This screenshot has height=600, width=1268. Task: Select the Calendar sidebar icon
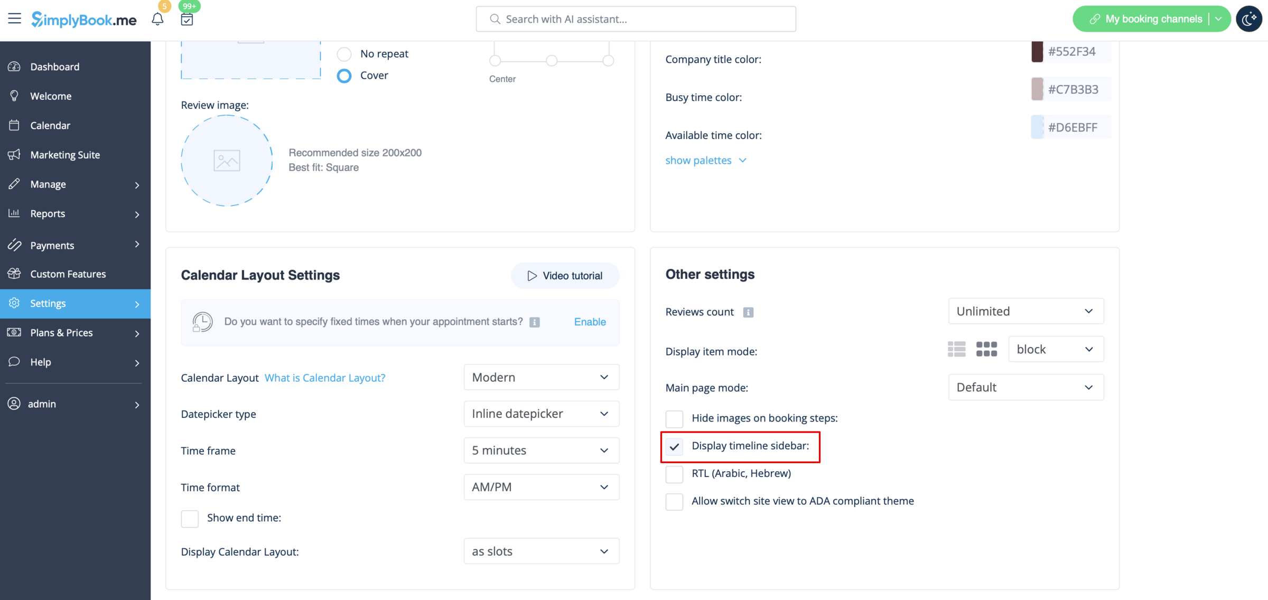(x=14, y=125)
